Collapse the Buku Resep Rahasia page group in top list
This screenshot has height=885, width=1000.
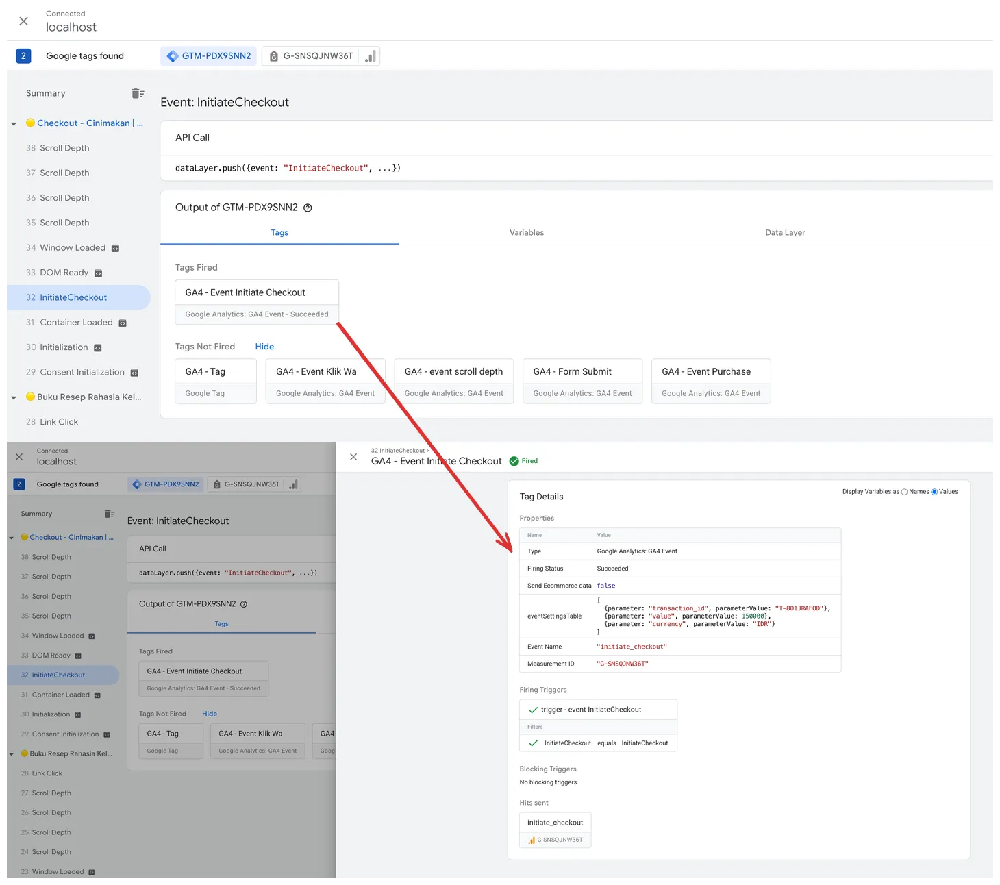[14, 397]
